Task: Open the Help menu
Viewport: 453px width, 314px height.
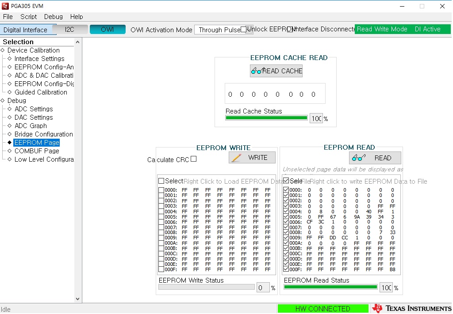Action: [76, 17]
